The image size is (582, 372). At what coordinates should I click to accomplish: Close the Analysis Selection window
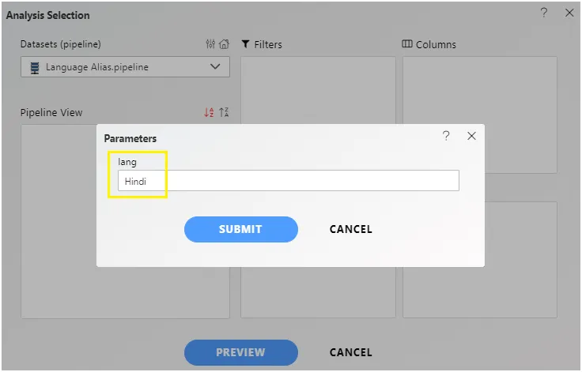(569, 13)
